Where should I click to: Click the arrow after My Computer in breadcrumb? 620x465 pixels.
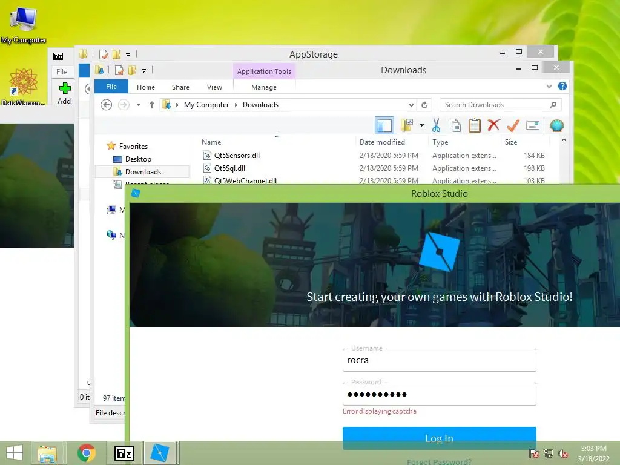(x=236, y=105)
